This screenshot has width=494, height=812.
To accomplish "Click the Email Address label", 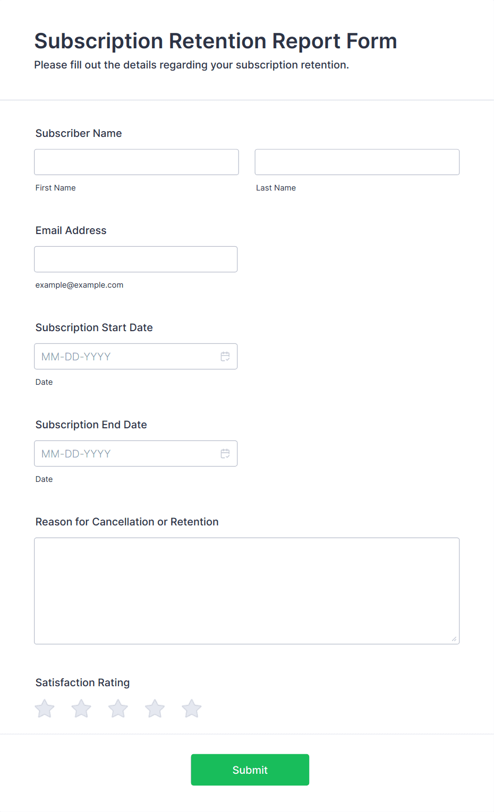I will click(x=71, y=230).
